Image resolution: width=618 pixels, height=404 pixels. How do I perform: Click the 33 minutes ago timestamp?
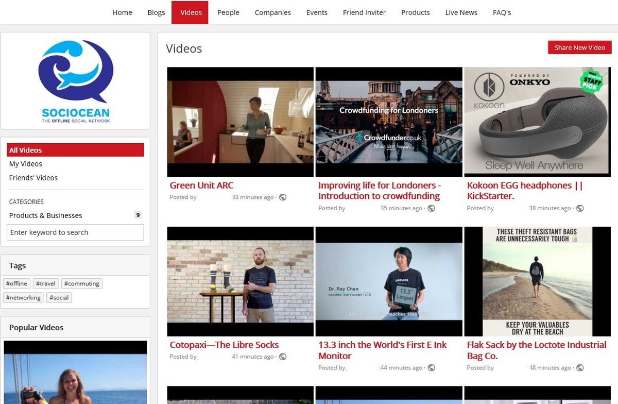(x=253, y=197)
